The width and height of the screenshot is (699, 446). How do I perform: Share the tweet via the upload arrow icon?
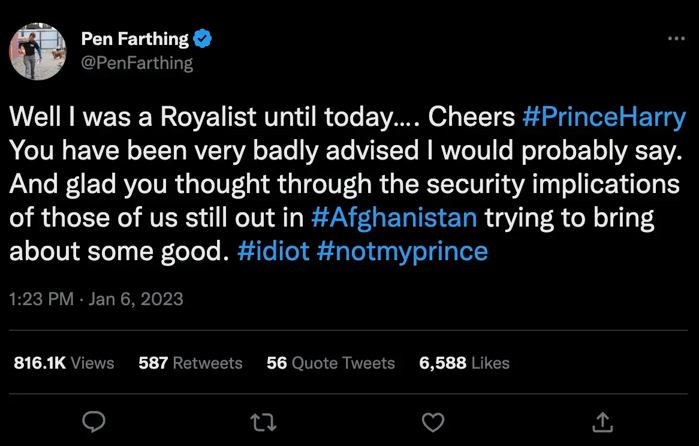tap(602, 422)
